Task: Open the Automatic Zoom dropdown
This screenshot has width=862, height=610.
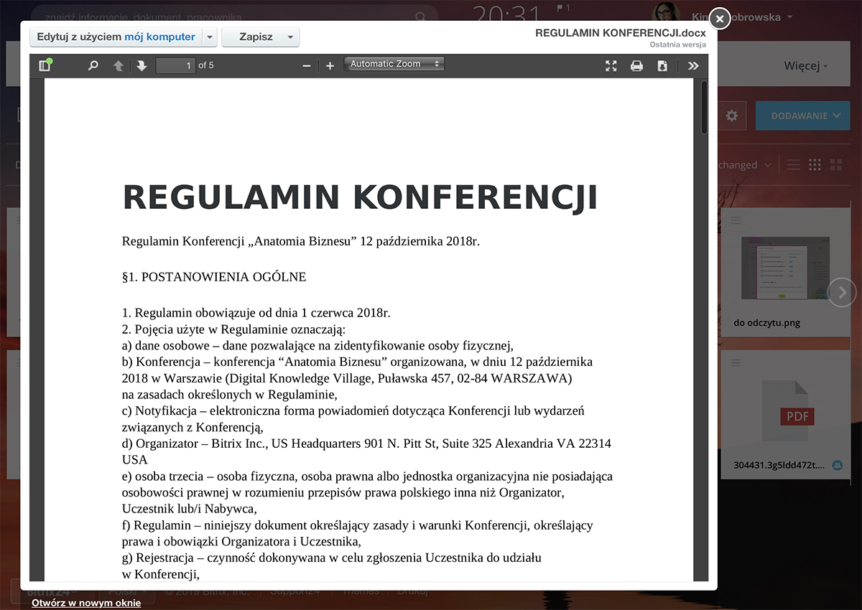Action: click(394, 64)
